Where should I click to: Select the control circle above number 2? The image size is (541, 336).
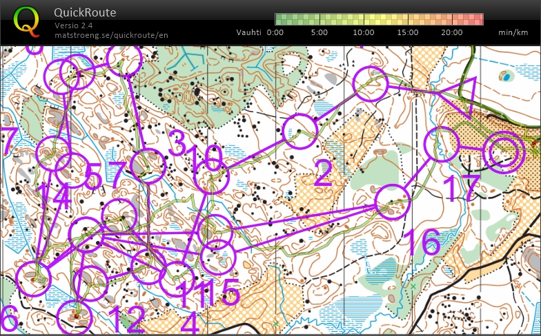tap(300, 132)
